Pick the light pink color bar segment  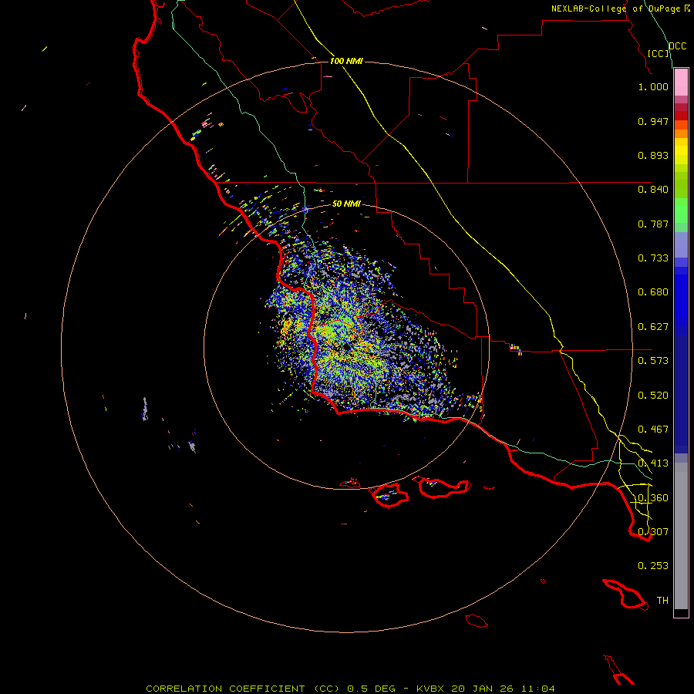pyautogui.click(x=681, y=83)
